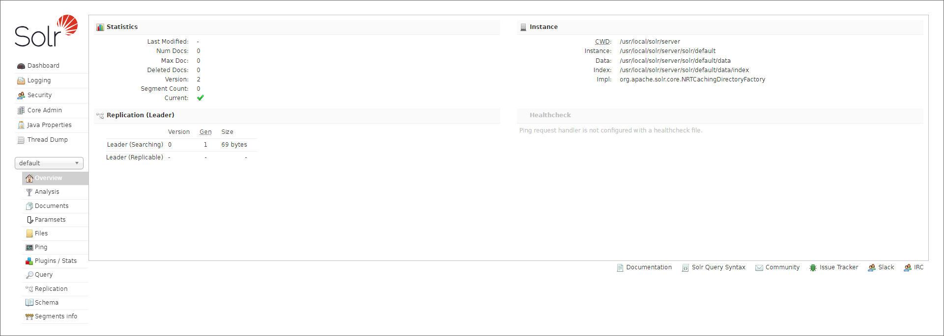Go to the Documents page
This screenshot has width=944, height=336.
tap(52, 206)
